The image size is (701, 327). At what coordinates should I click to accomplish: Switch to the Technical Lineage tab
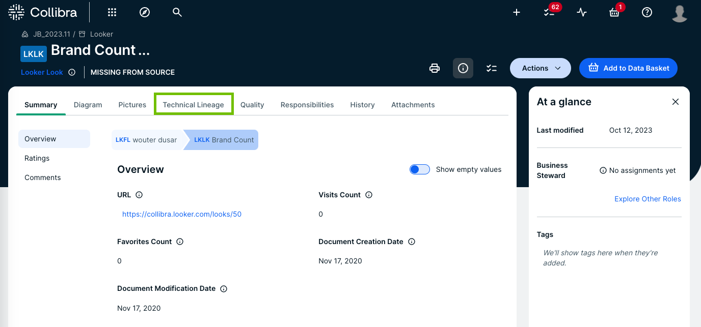click(x=194, y=105)
